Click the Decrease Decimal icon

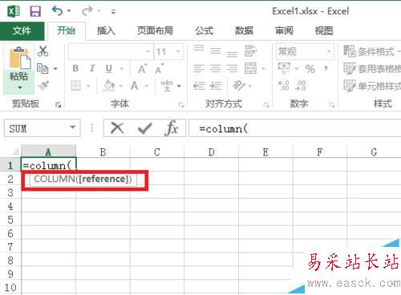[301, 86]
